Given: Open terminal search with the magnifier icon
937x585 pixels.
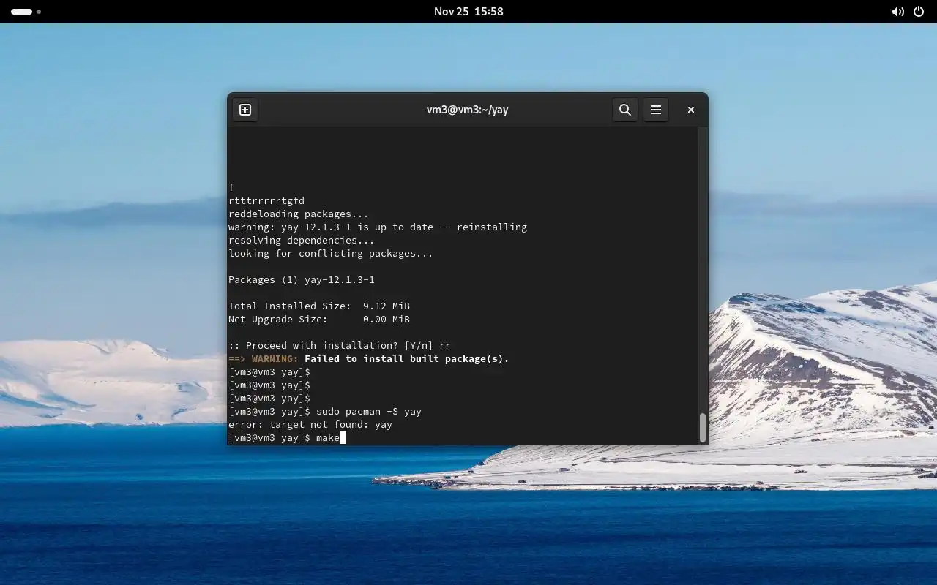Looking at the screenshot, I should pyautogui.click(x=624, y=110).
